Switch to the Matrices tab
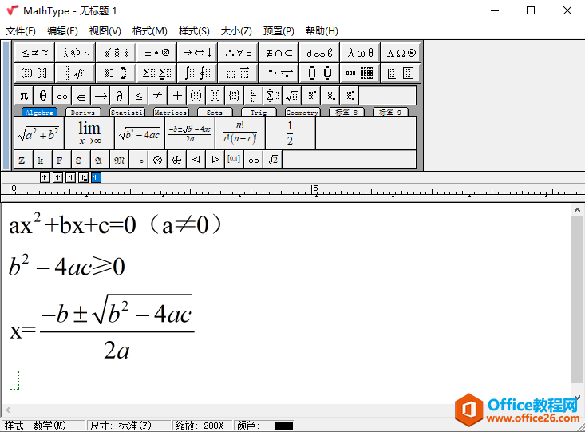This screenshot has height=432, width=585. click(171, 112)
